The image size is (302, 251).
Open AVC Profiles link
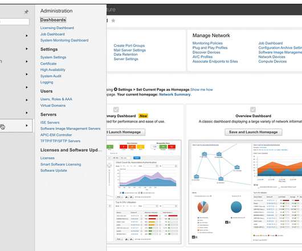(202, 57)
